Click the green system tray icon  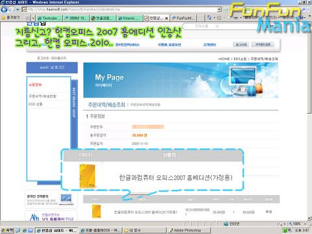point(285,230)
